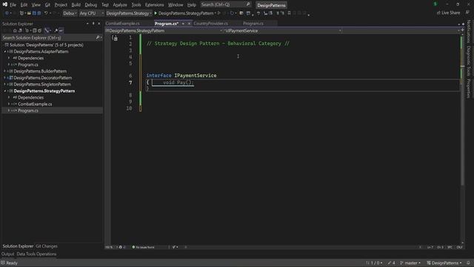The image size is (474, 267).
Task: Open the DesignPatterns repository selector in status bar
Action: [444, 263]
